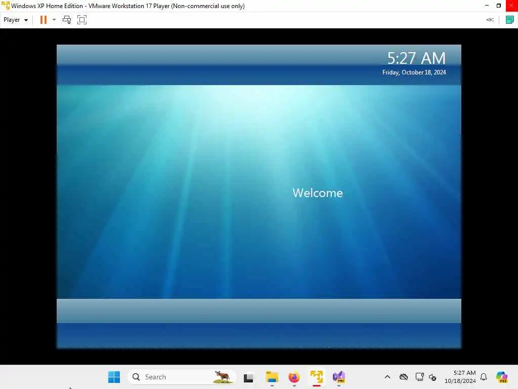Open the taskbar clock showing 5:27 AM
This screenshot has height=389, width=518.
tap(460, 377)
